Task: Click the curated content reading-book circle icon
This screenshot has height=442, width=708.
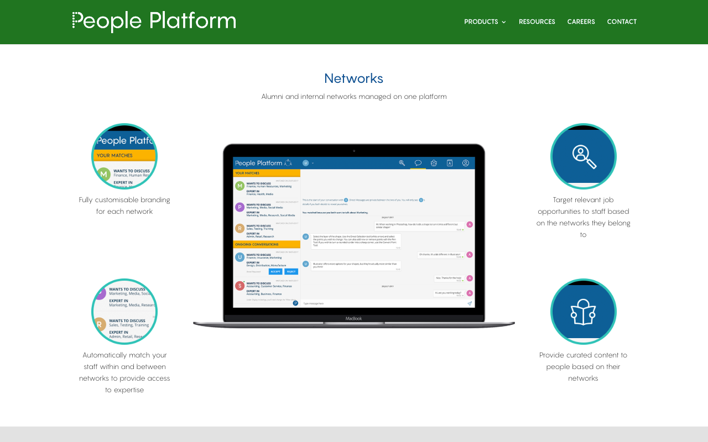Action: coord(584,312)
